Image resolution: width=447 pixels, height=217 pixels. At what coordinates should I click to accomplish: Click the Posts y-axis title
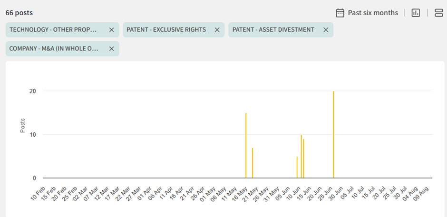click(x=23, y=125)
